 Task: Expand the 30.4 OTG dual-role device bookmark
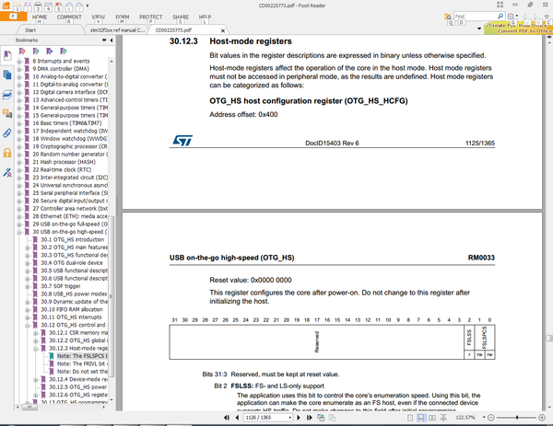coord(28,263)
